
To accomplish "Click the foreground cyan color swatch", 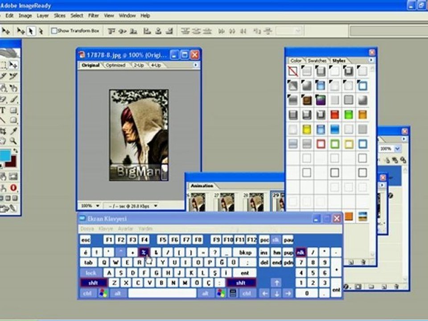I will (5, 155).
